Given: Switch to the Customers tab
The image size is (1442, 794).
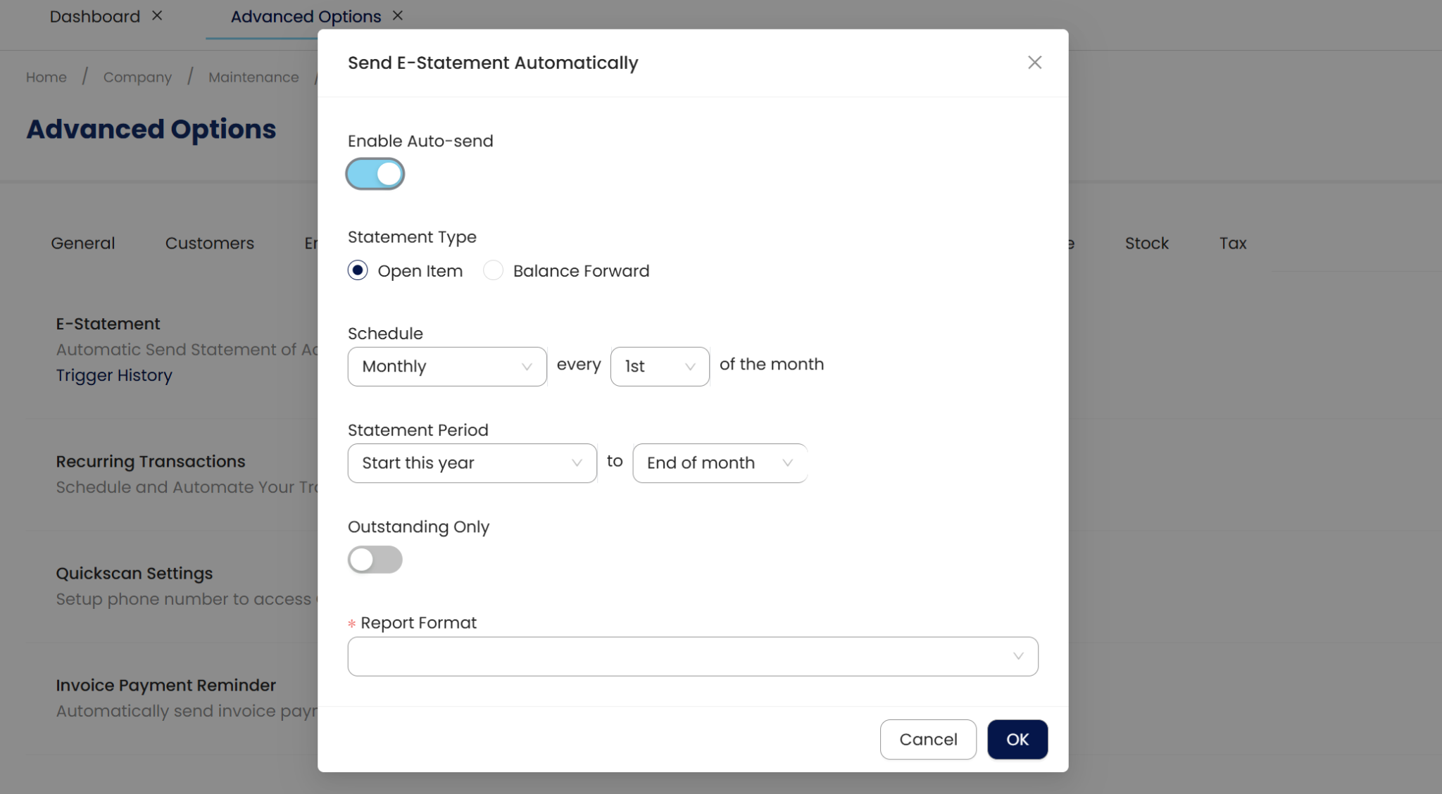Looking at the screenshot, I should point(209,243).
